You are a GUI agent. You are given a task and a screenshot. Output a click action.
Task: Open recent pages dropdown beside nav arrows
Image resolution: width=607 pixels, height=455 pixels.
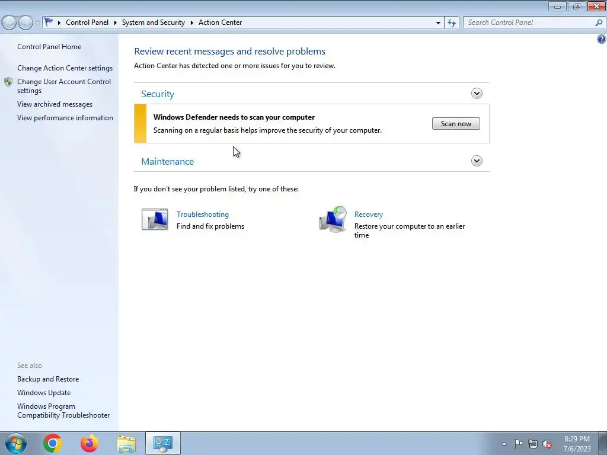tap(37, 23)
